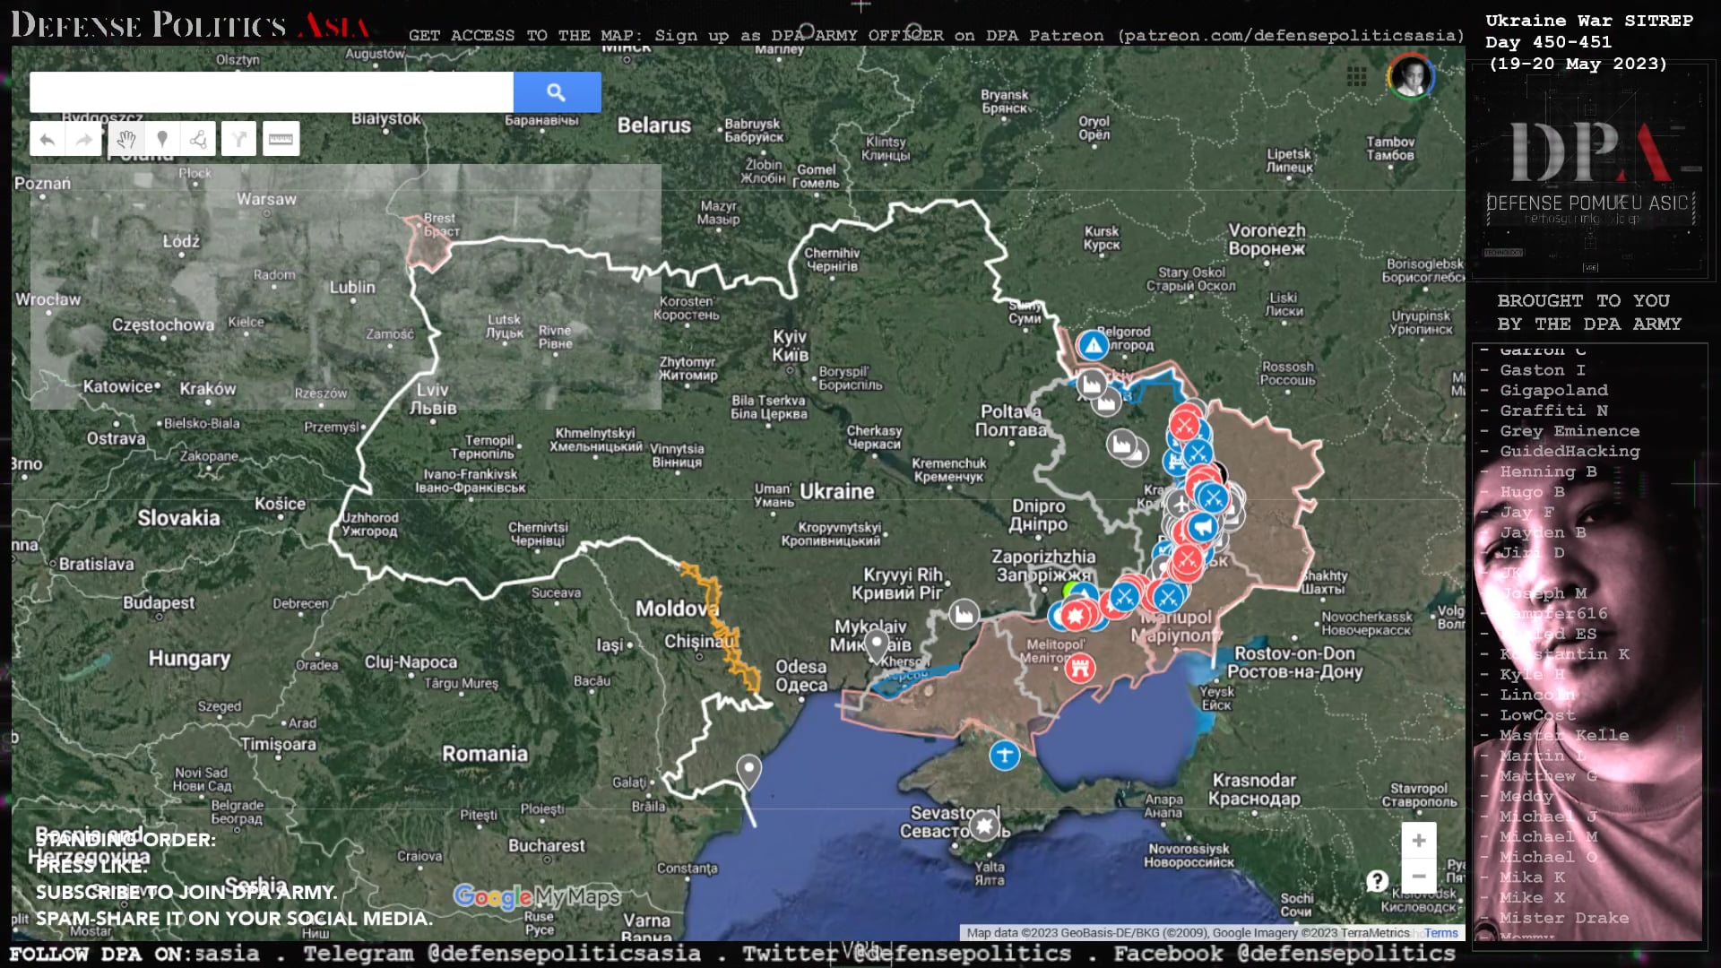Click the Redo arrow in map toolbar
Screen dimensions: 1721x968
[84, 139]
